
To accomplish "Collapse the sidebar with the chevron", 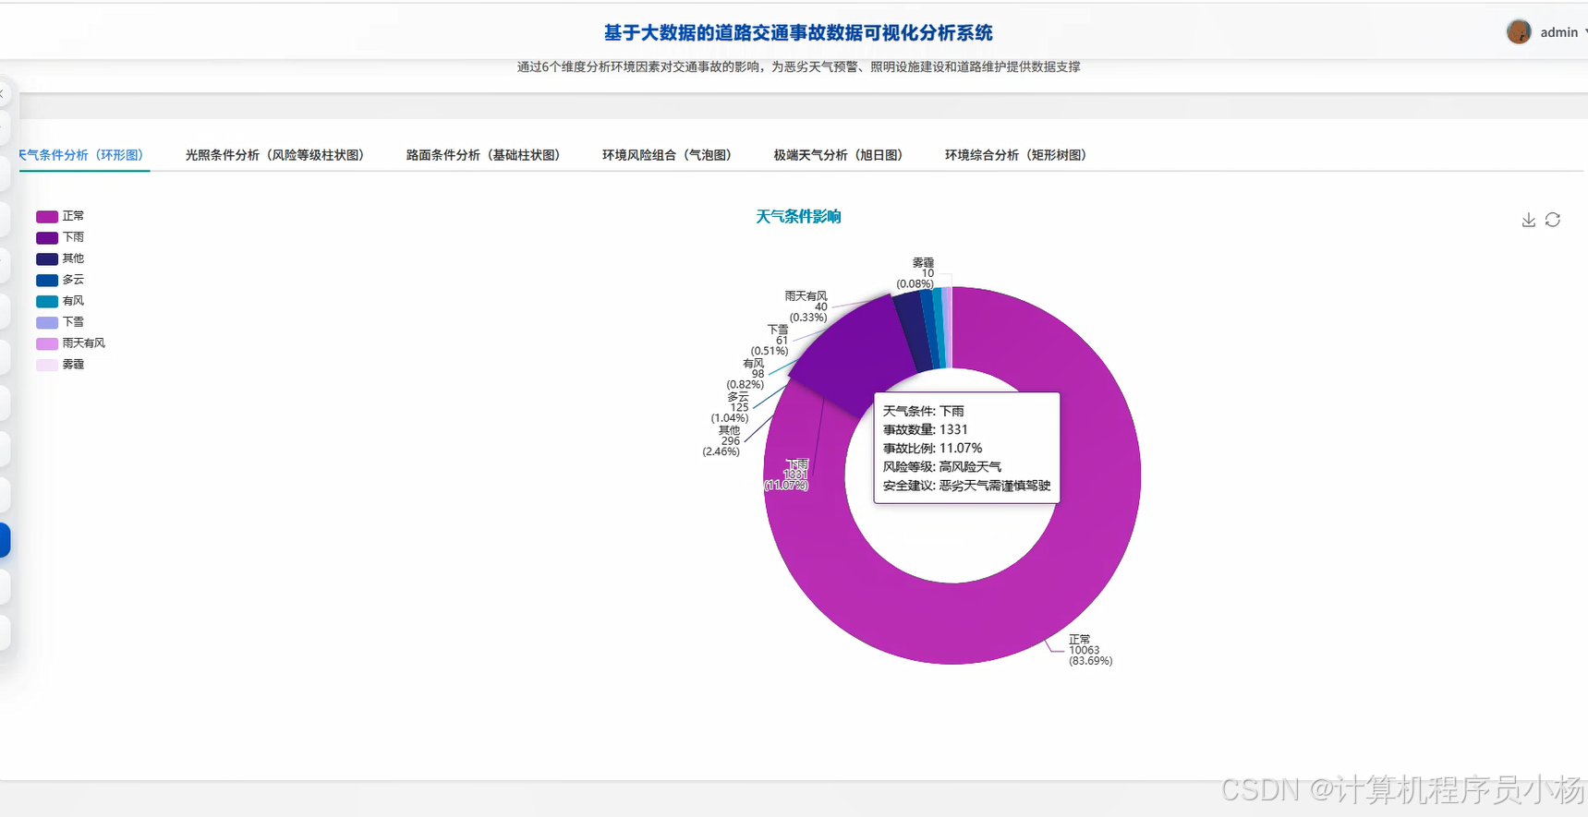I will (x=3, y=93).
